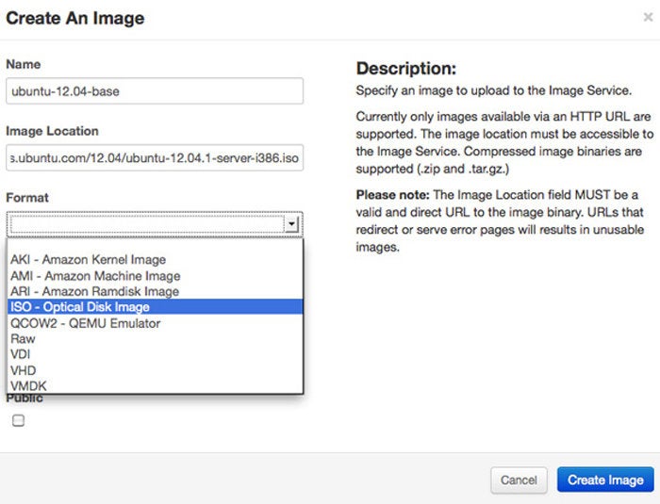
Task: Click the Cancel button
Action: [x=519, y=480]
